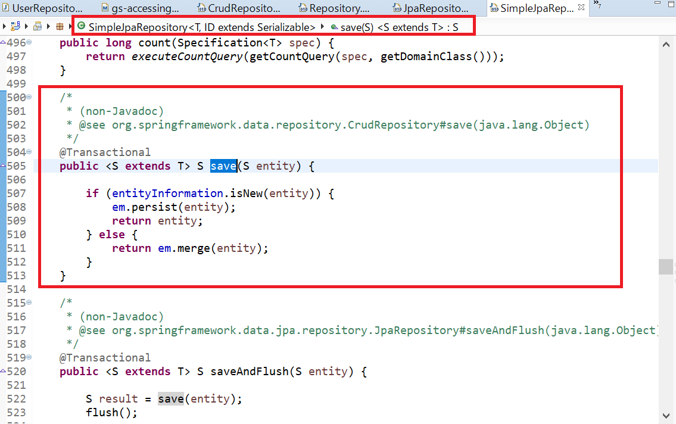Image resolution: width=676 pixels, height=424 pixels.
Task: Expand breadcrumb arrow before save(S) method
Action: (323, 27)
